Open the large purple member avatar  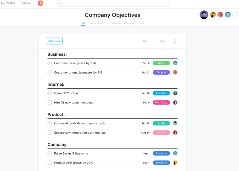tap(204, 15)
